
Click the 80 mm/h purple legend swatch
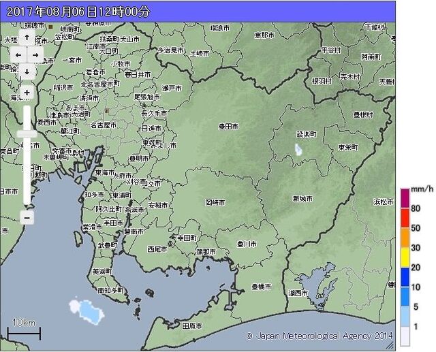(x=405, y=199)
